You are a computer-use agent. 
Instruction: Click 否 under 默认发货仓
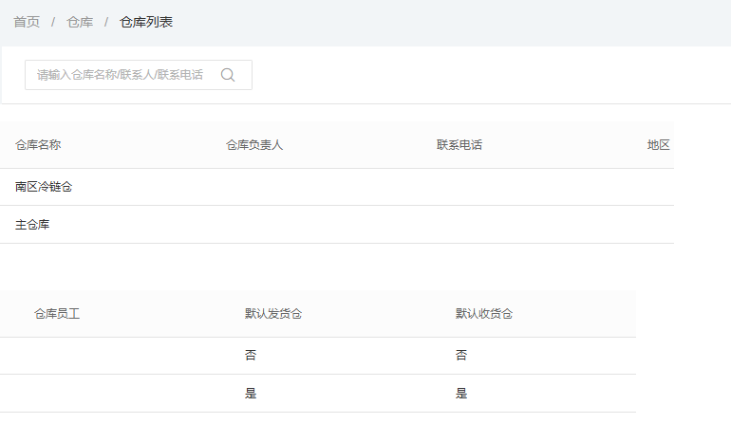(251, 356)
